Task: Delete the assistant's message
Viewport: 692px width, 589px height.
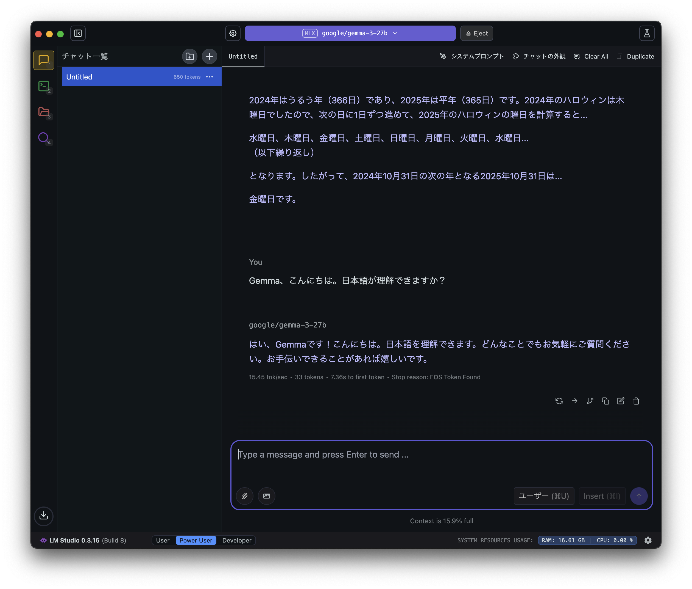Action: 636,401
